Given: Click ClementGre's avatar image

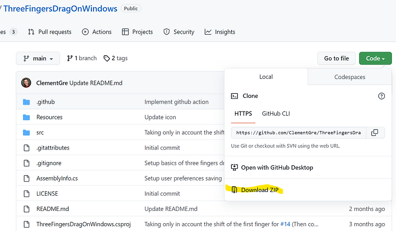Looking at the screenshot, I should point(26,83).
